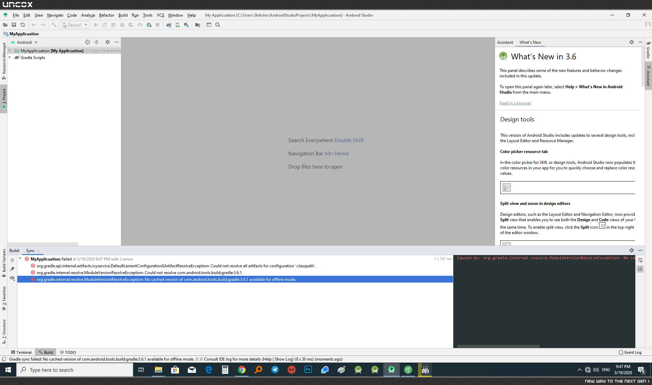This screenshot has height=385, width=652.
Task: Sync Project with Gradle Files icon
Action: [169, 25]
